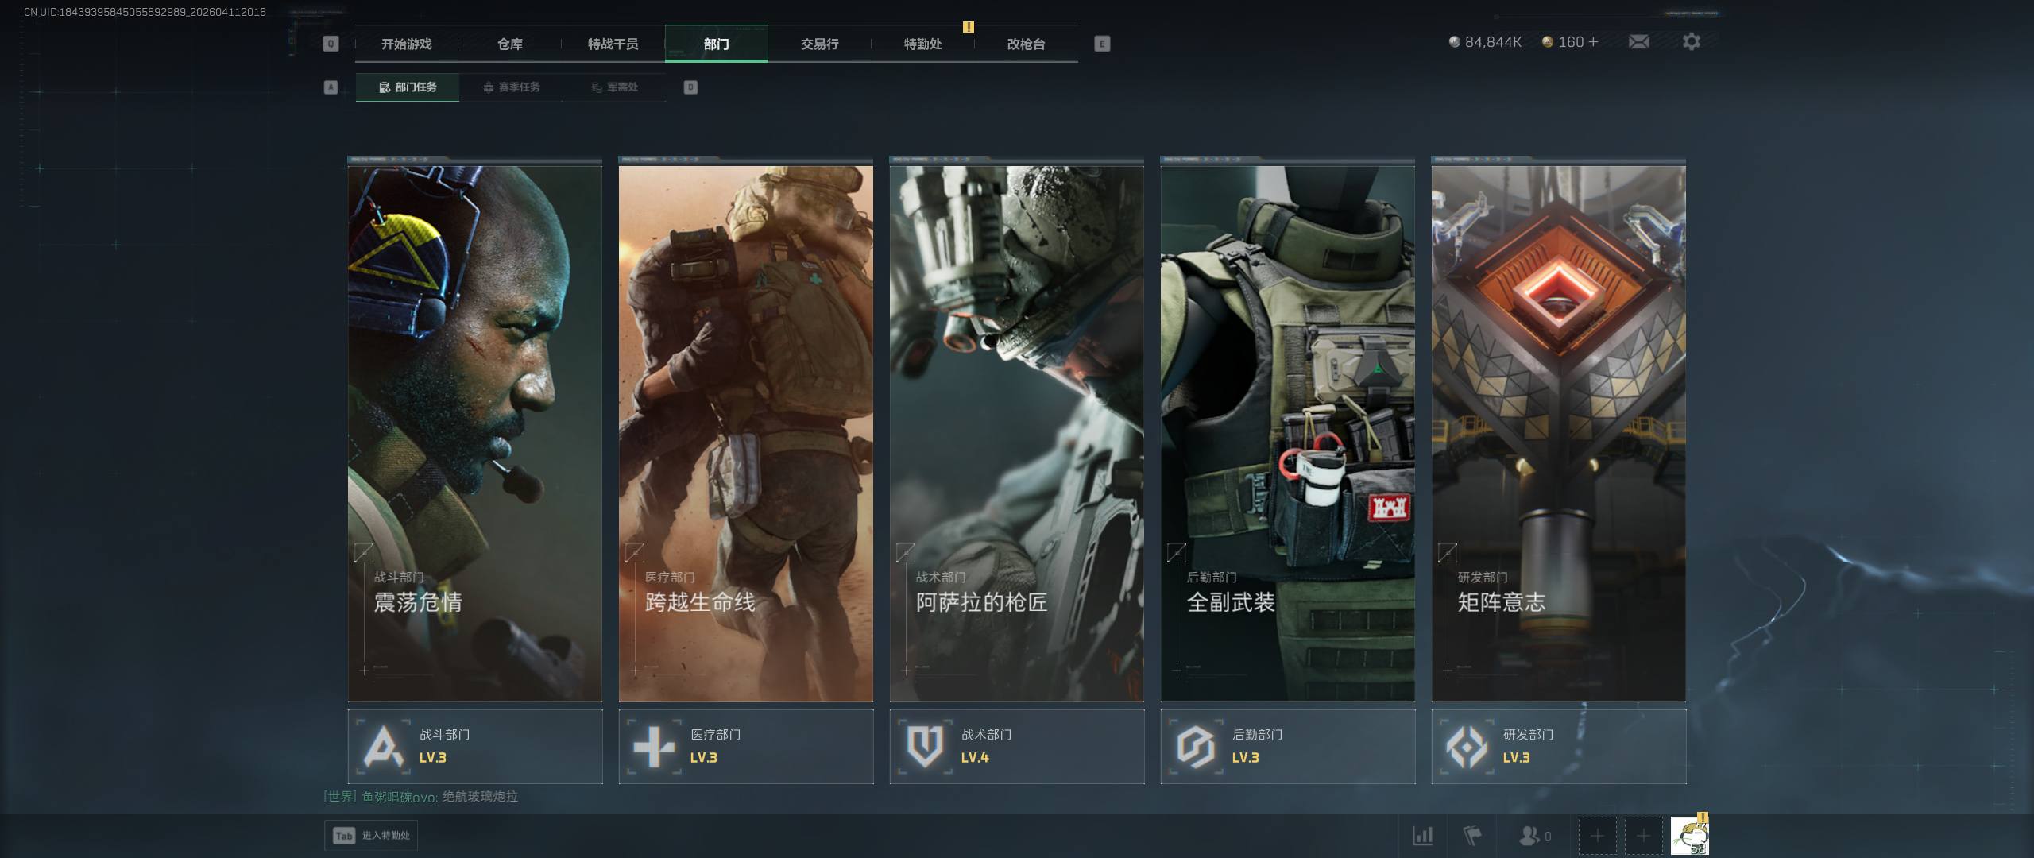Viewport: 2034px width, 858px height.
Task: Select 研发部门 LV.3 panel
Action: (x=1558, y=747)
